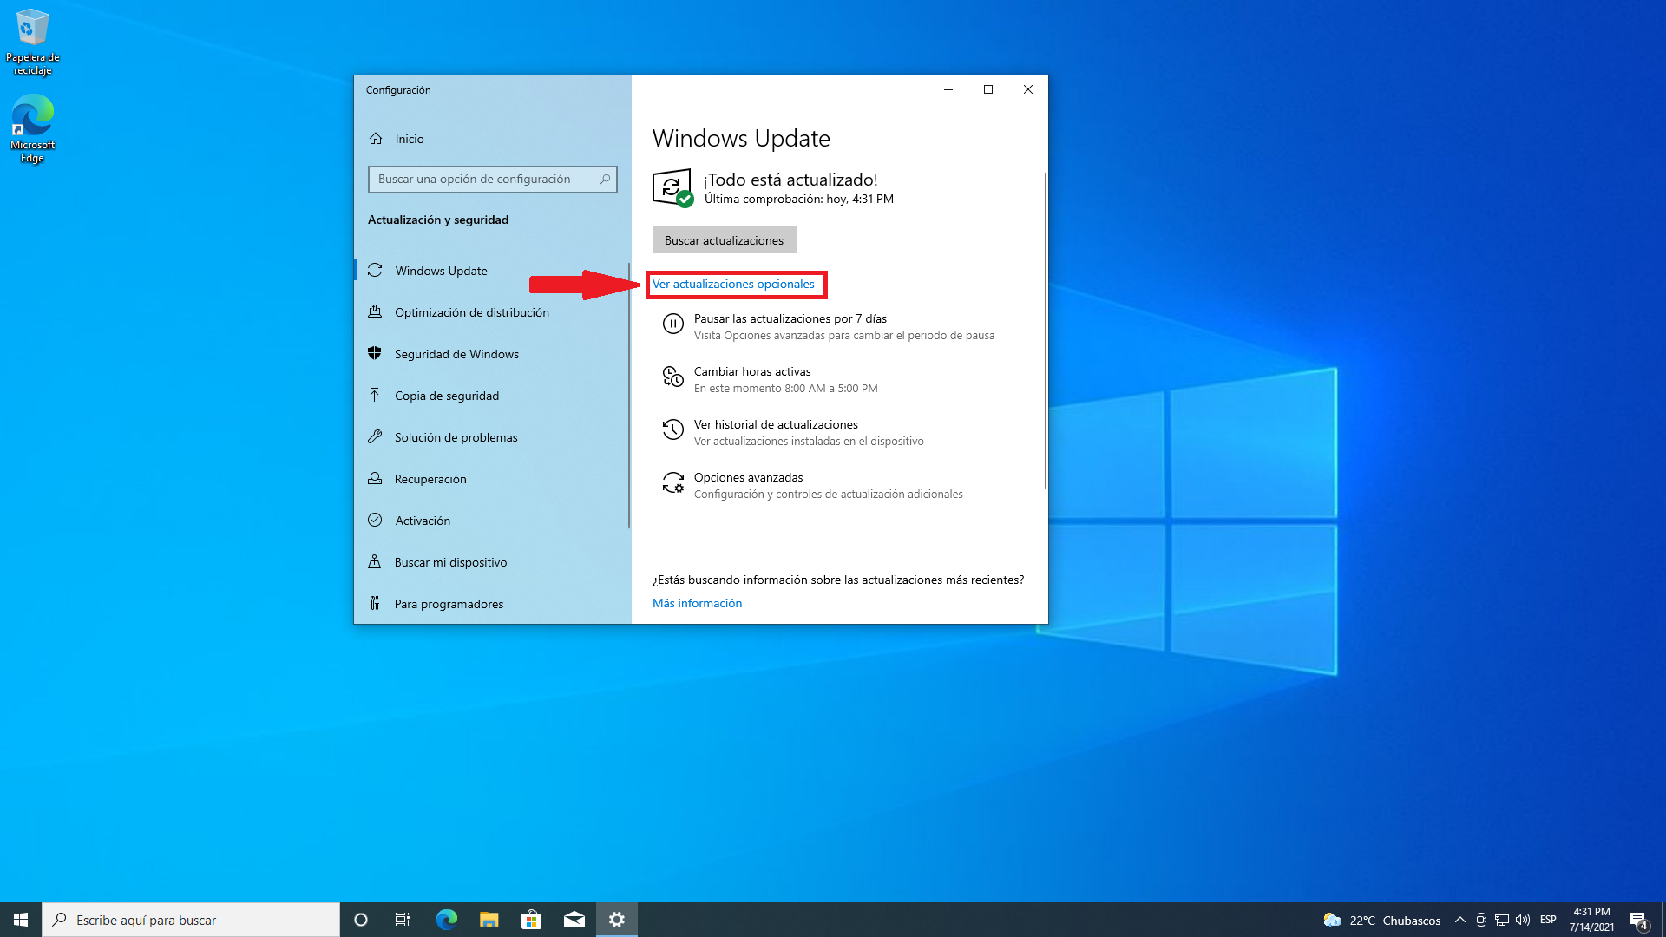
Task: Click the Inicio home icon
Action: (376, 139)
